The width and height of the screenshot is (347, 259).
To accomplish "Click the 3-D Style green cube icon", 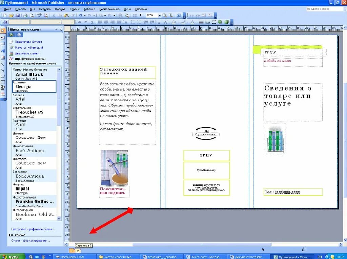I will point(226,22).
